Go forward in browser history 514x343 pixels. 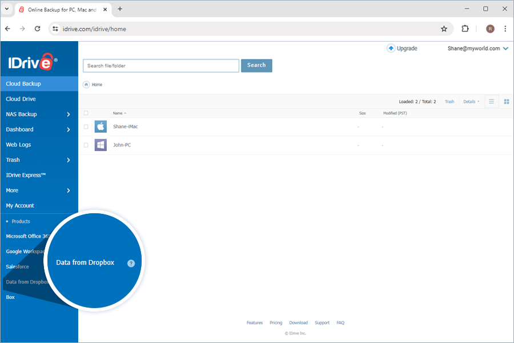click(22, 29)
